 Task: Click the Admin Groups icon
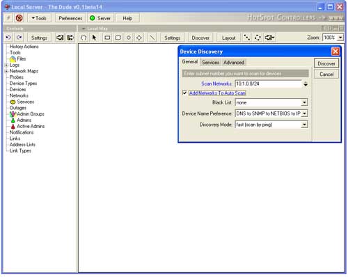tap(13, 114)
